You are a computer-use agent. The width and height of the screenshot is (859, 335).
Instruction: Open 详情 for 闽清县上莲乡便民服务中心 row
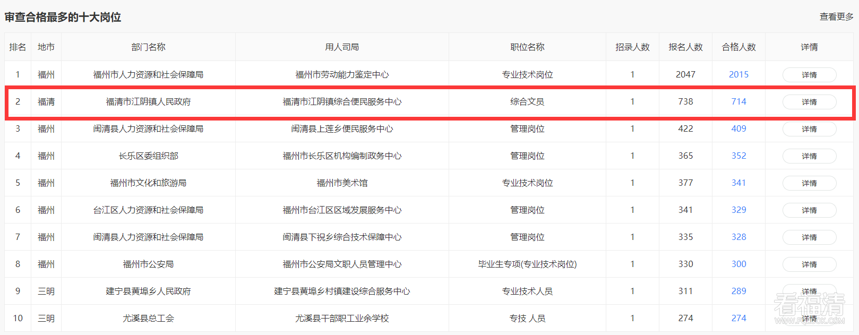(x=809, y=129)
